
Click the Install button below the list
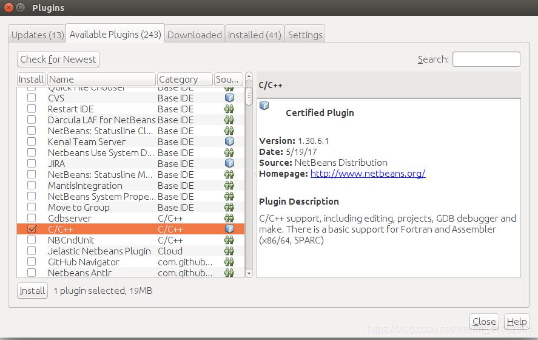(32, 291)
